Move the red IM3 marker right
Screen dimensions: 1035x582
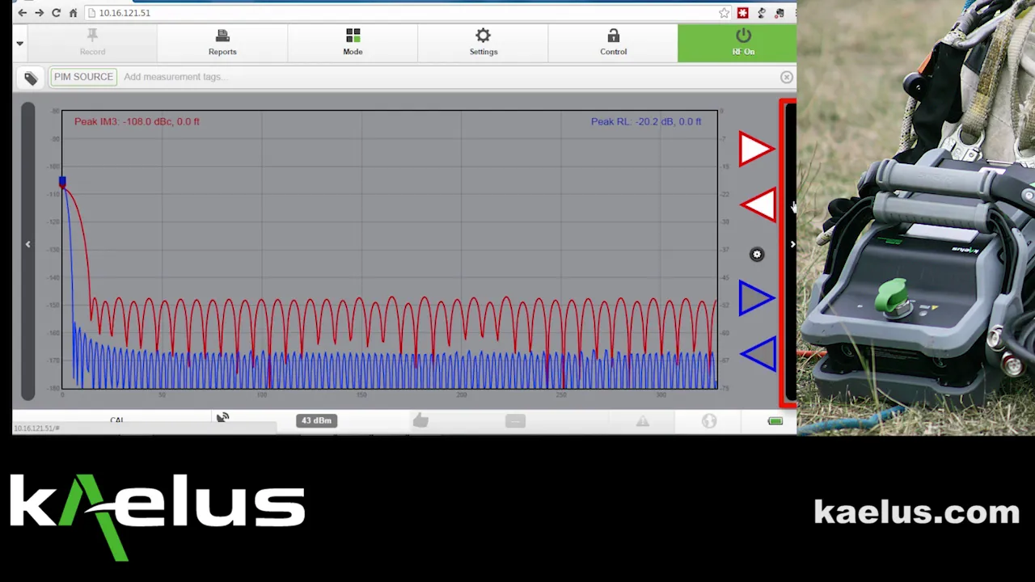[x=757, y=150]
